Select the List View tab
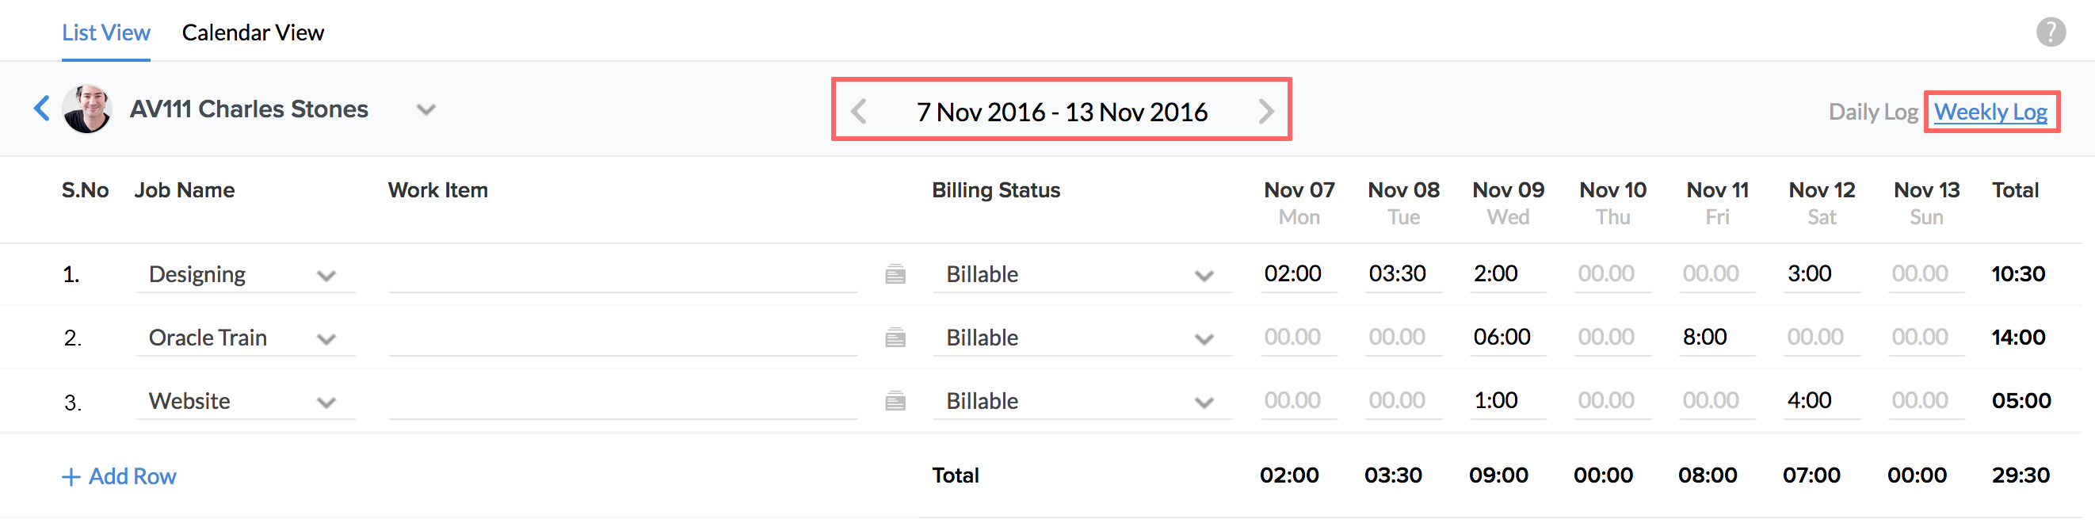This screenshot has width=2095, height=523. 105,32
